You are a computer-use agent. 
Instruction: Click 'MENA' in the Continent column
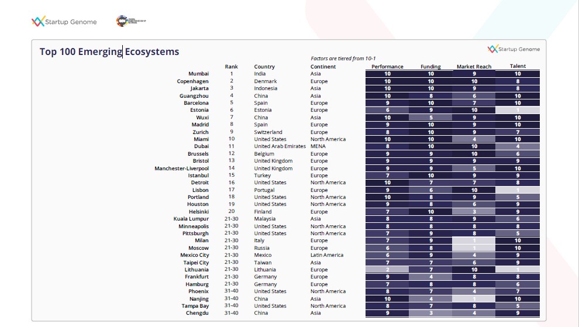[x=318, y=146]
